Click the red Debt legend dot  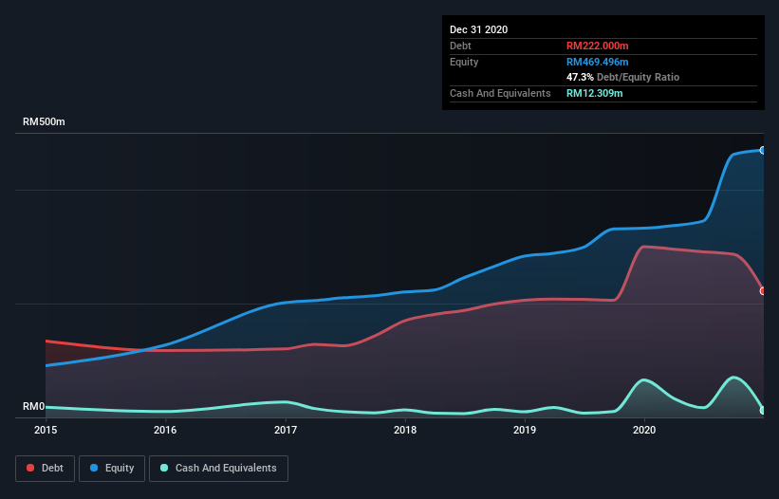pyautogui.click(x=30, y=468)
